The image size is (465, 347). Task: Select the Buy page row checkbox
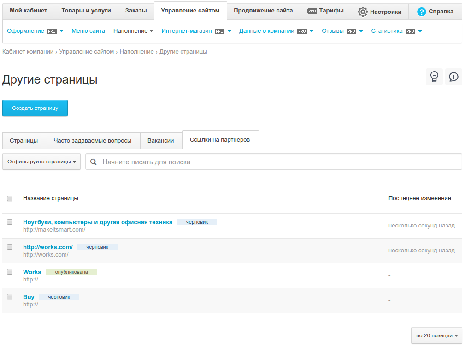pyautogui.click(x=10, y=297)
